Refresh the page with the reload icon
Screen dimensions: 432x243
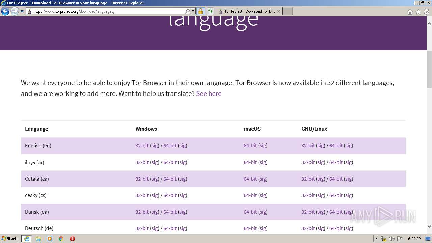point(210,11)
